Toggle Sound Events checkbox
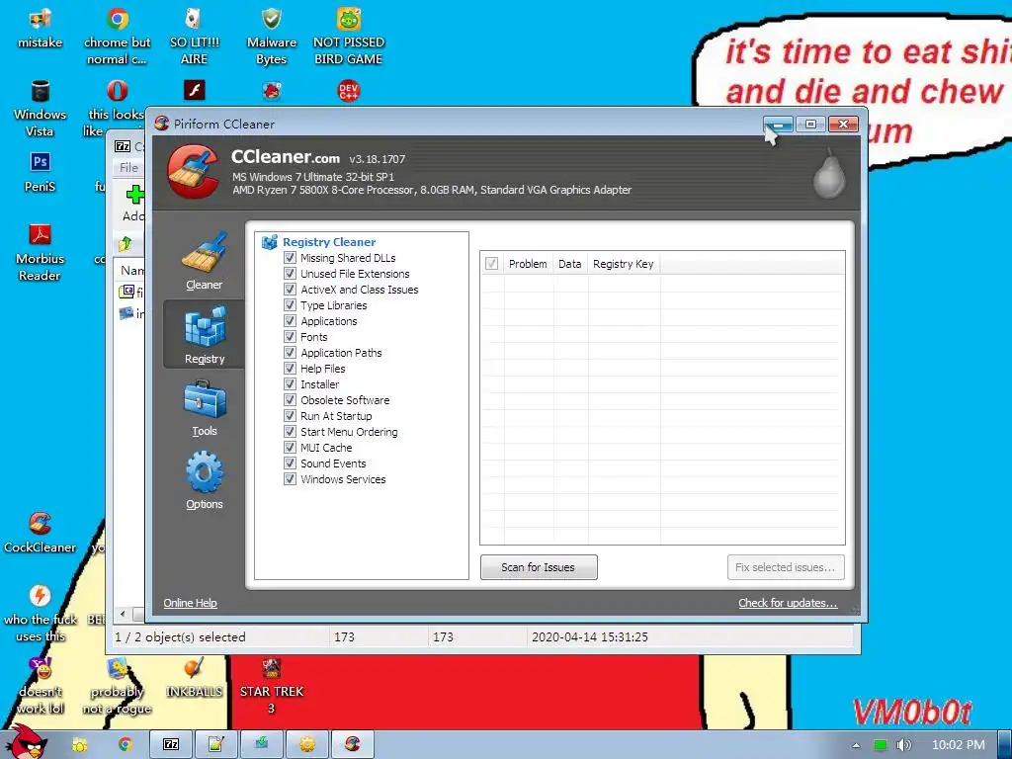Screen dimensions: 1012x759 point(290,464)
